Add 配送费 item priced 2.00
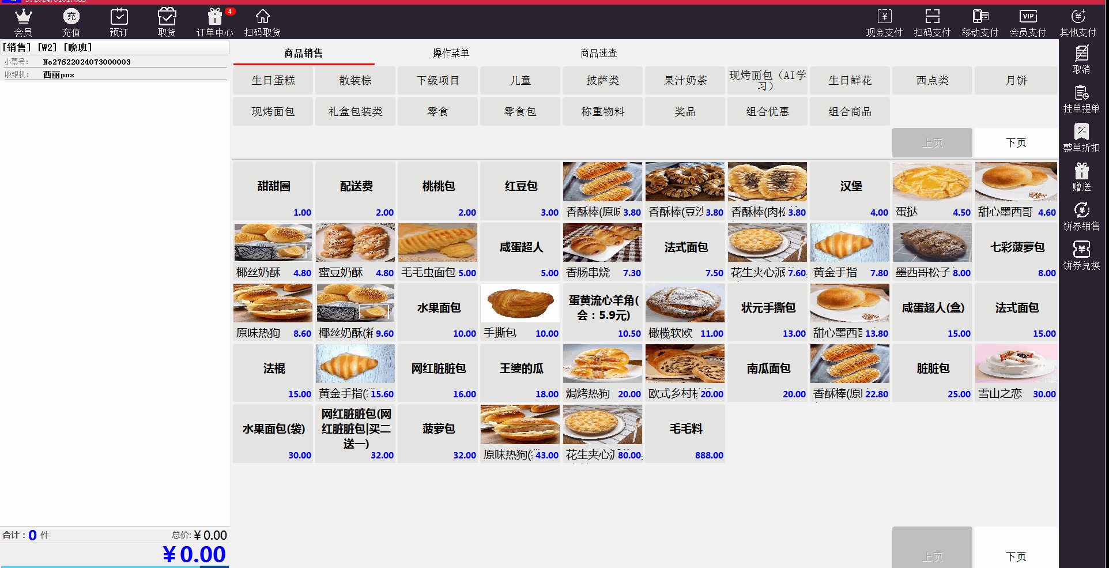 click(356, 191)
